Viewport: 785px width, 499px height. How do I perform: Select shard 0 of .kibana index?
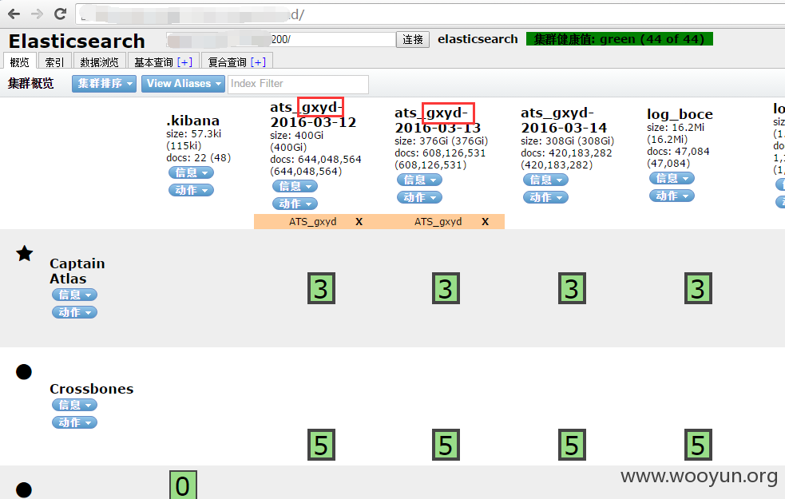coord(183,485)
